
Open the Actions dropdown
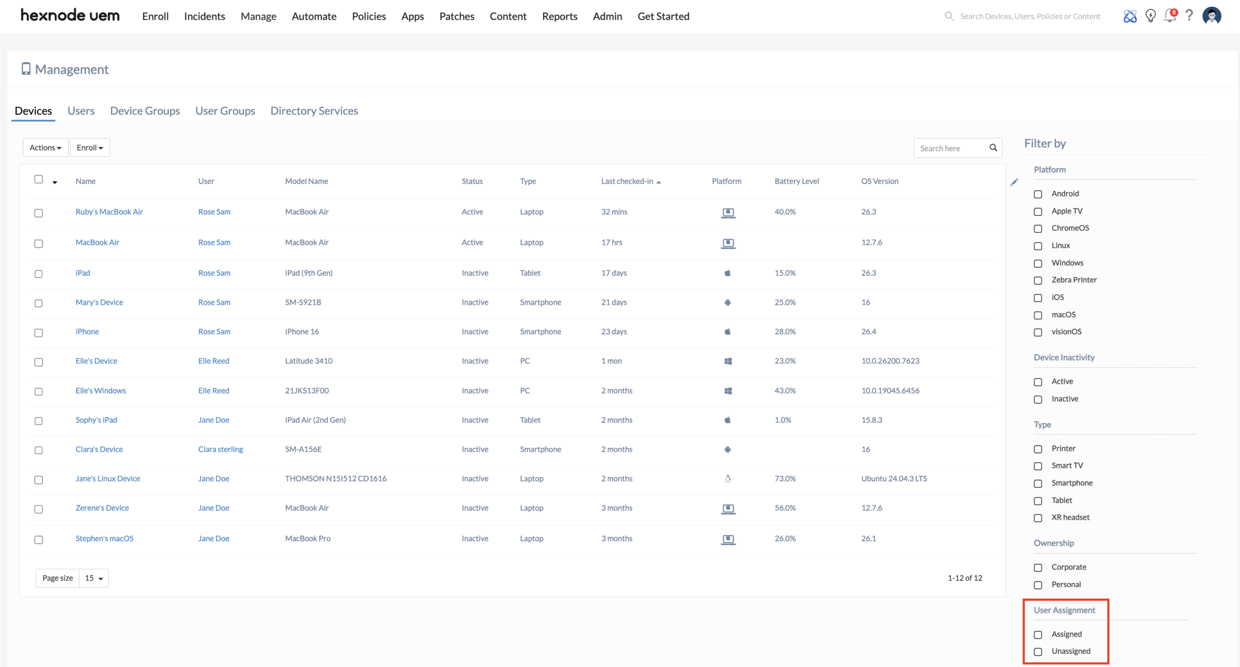click(x=45, y=148)
